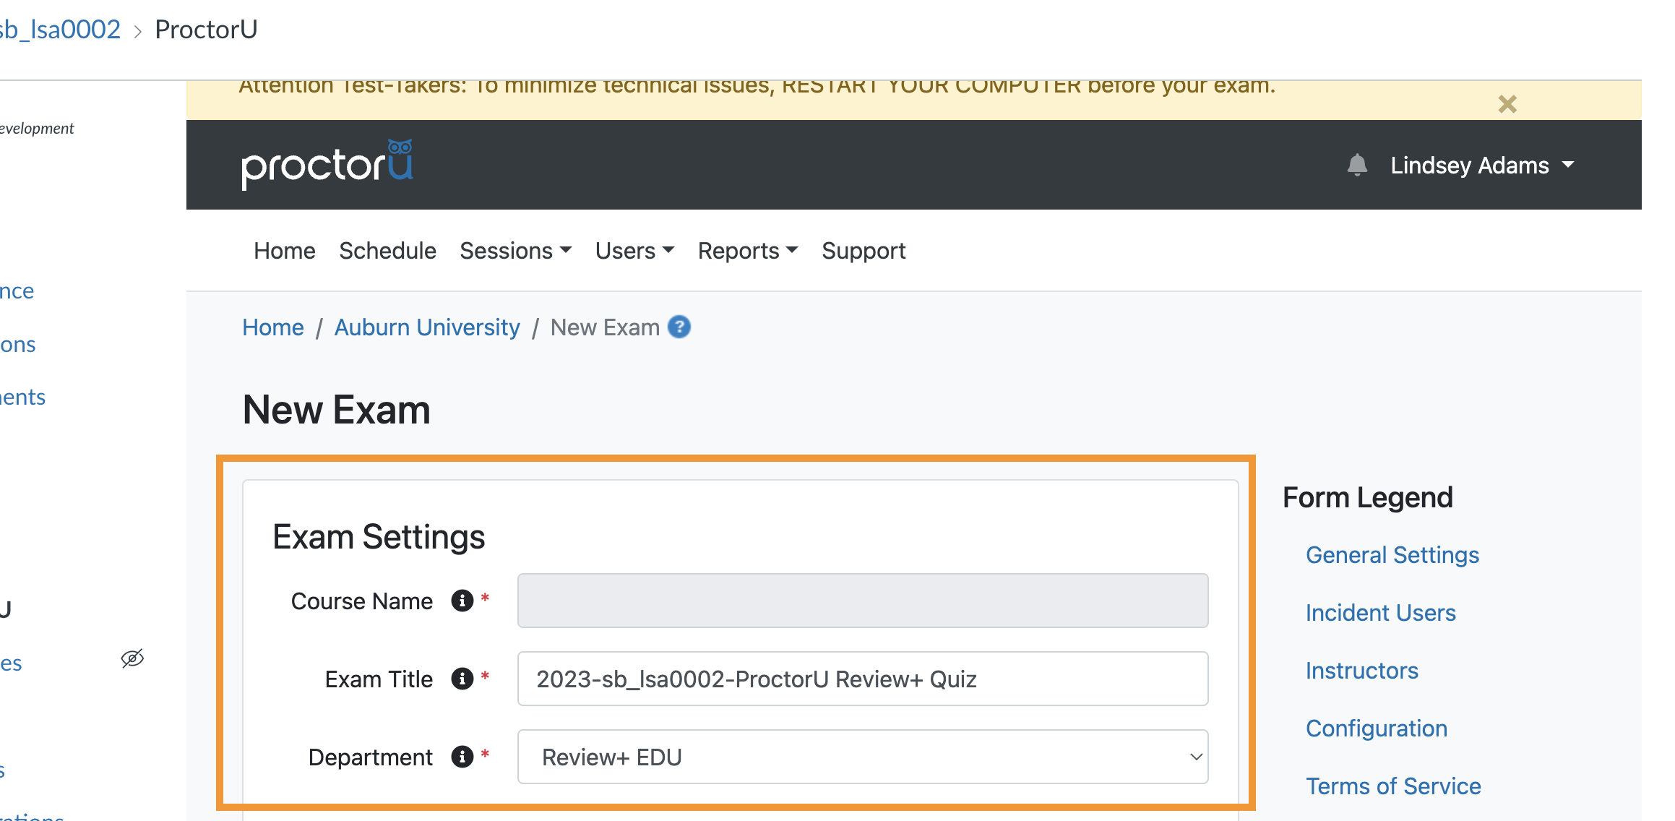Click the Schedule navigation tab

point(388,250)
